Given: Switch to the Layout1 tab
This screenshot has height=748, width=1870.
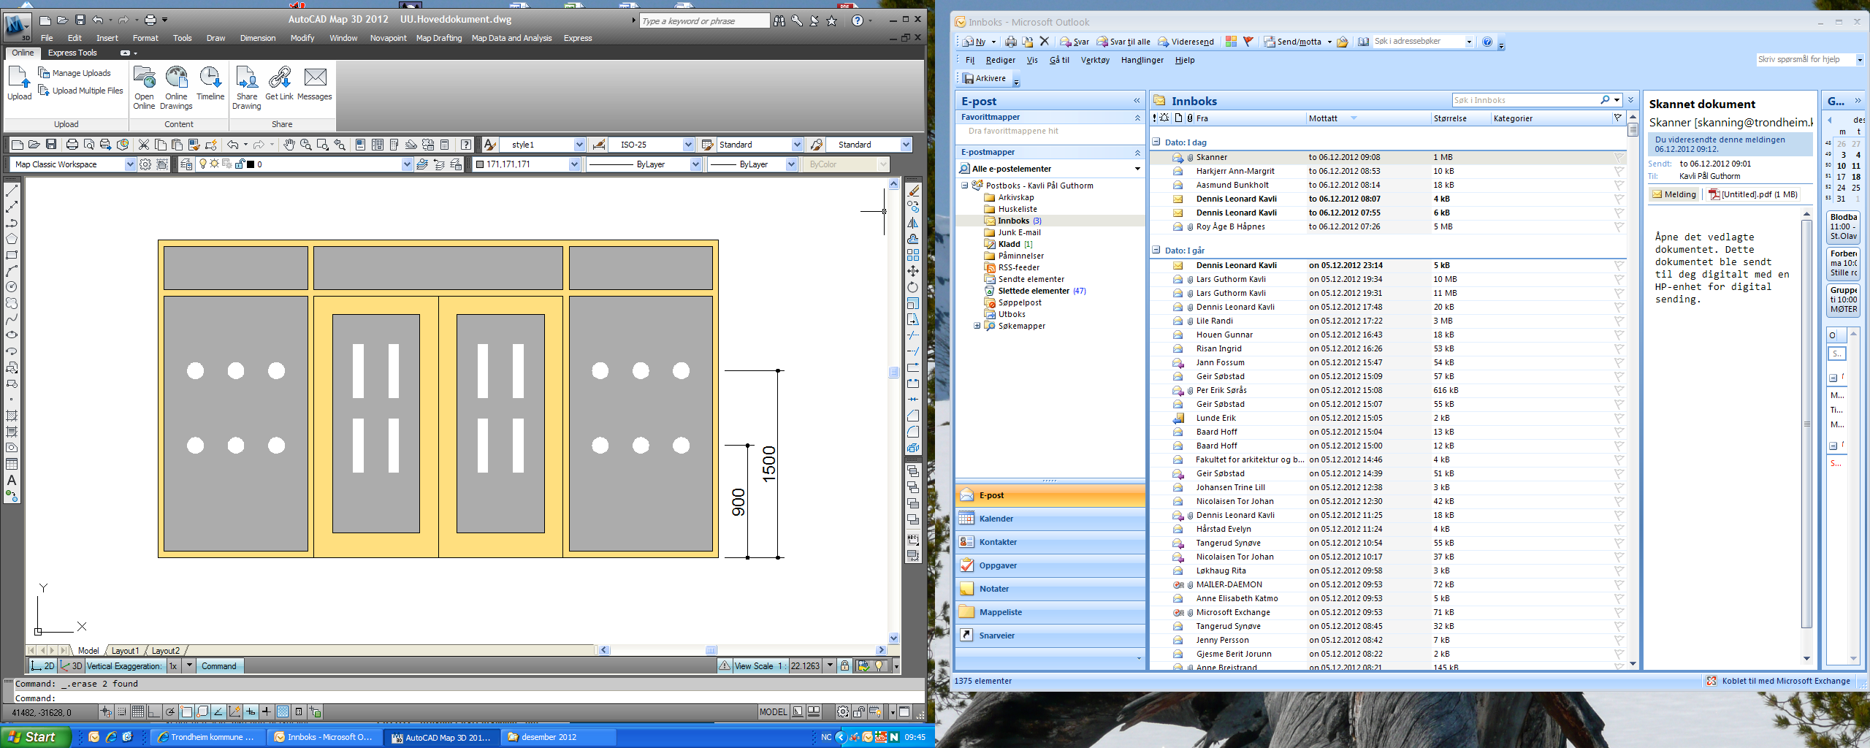Looking at the screenshot, I should tap(125, 650).
